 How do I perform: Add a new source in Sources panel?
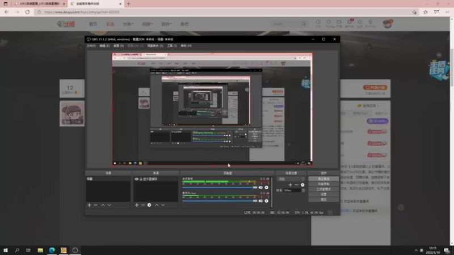click(137, 205)
